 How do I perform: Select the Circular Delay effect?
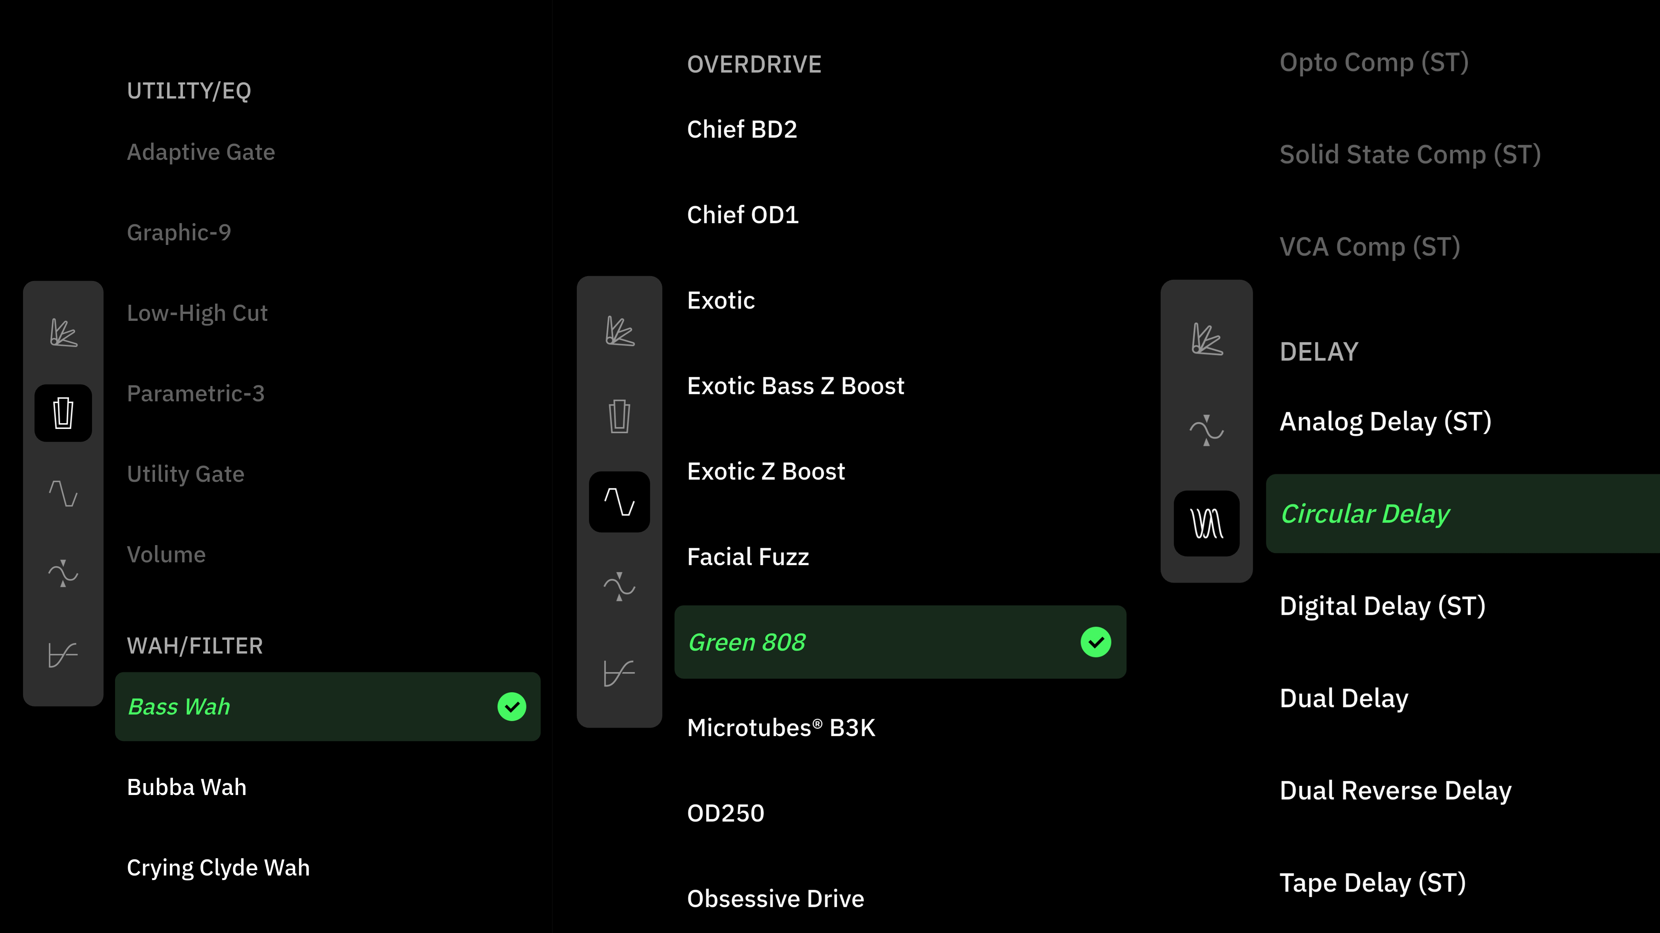pos(1463,514)
